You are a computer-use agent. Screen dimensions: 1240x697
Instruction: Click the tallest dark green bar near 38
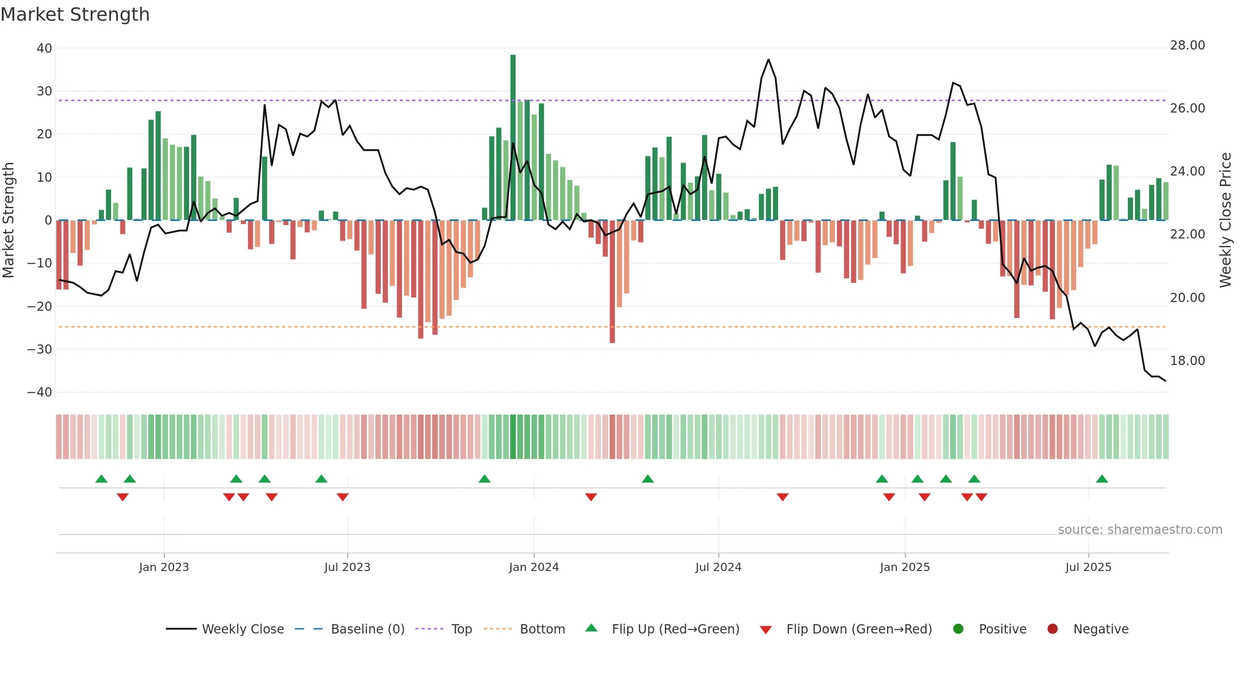513,137
